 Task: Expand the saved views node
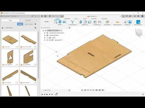click(x=45, y=35)
